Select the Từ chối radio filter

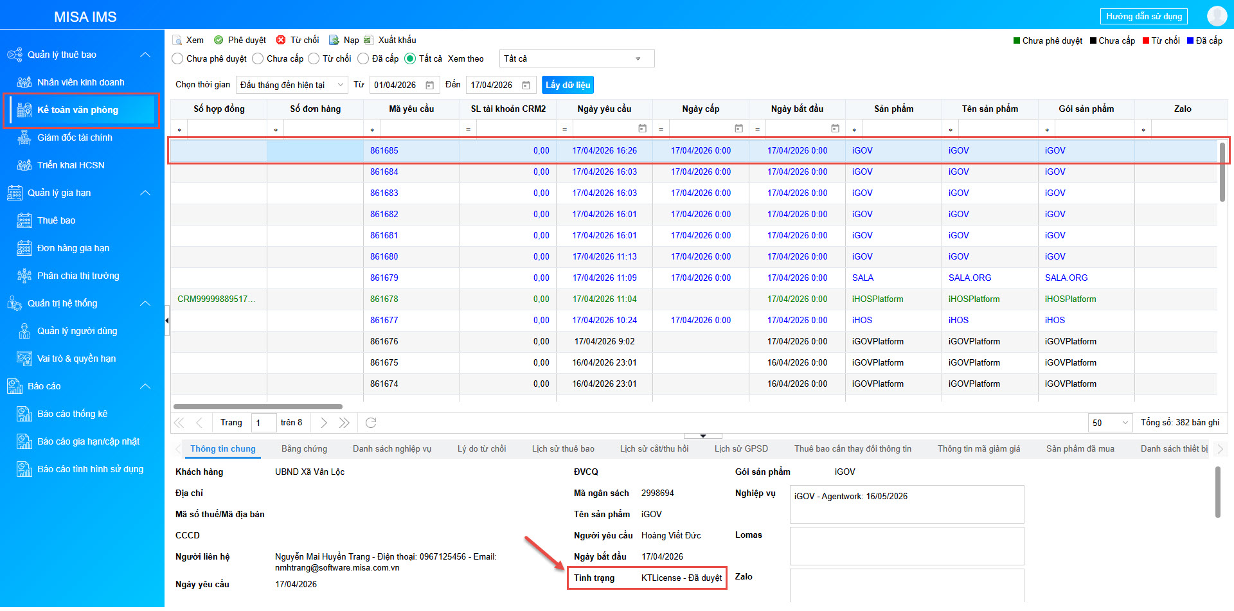314,59
